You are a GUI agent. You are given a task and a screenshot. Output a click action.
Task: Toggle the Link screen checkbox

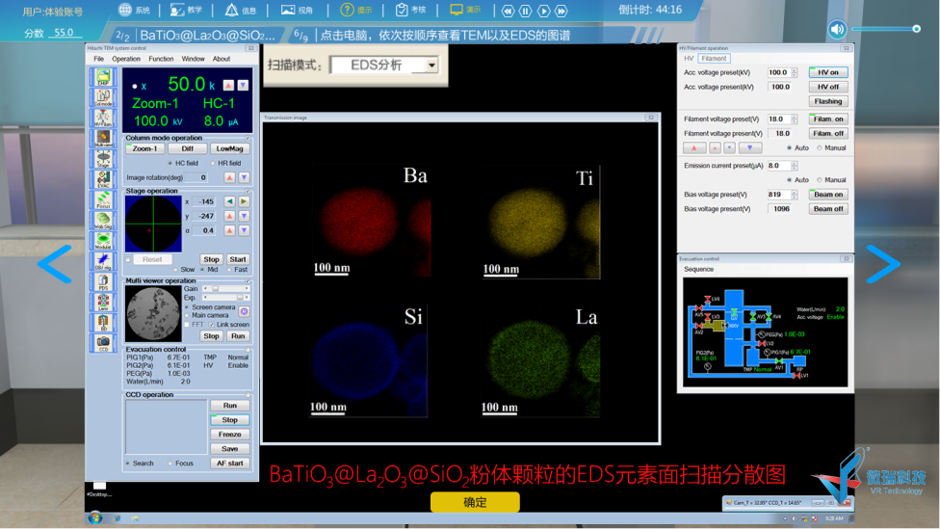(212, 325)
